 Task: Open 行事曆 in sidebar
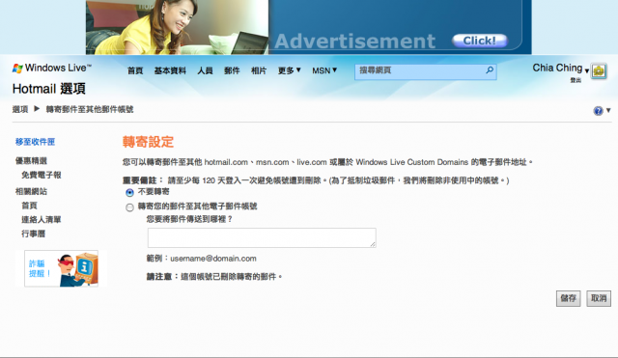point(33,234)
